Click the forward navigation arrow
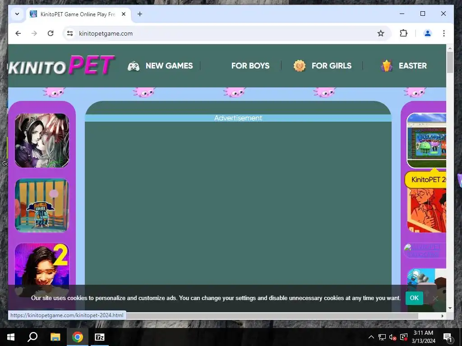The height and width of the screenshot is (346, 462). pos(34,33)
